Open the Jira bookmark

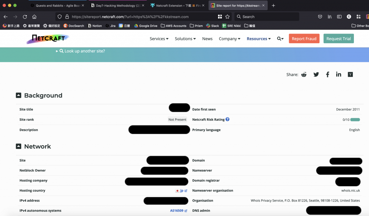click(110, 26)
